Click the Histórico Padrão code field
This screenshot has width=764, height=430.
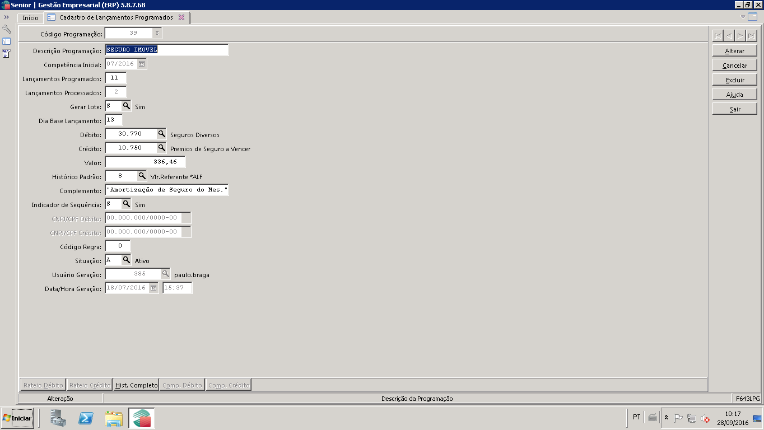[121, 176]
